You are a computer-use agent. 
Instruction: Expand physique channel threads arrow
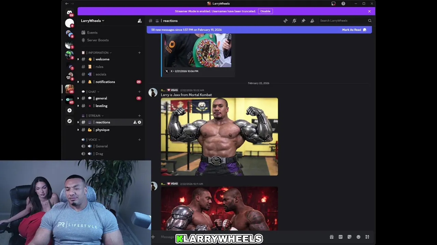pos(78,130)
